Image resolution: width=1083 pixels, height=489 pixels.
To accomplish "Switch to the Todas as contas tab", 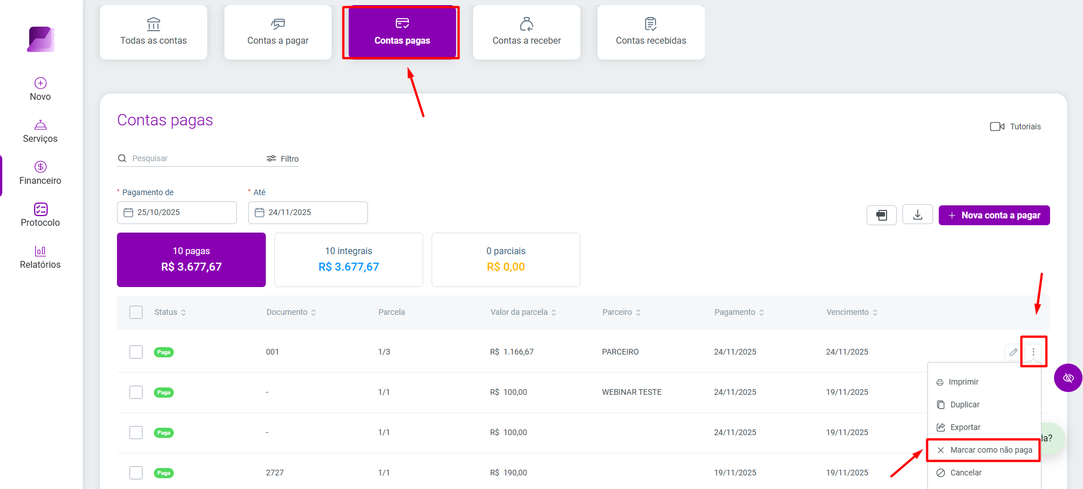I will point(153,32).
